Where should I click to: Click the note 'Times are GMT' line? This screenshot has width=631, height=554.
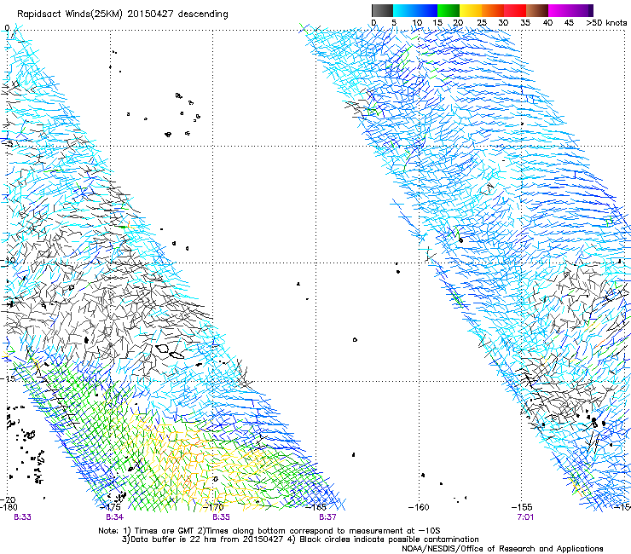click(x=269, y=531)
